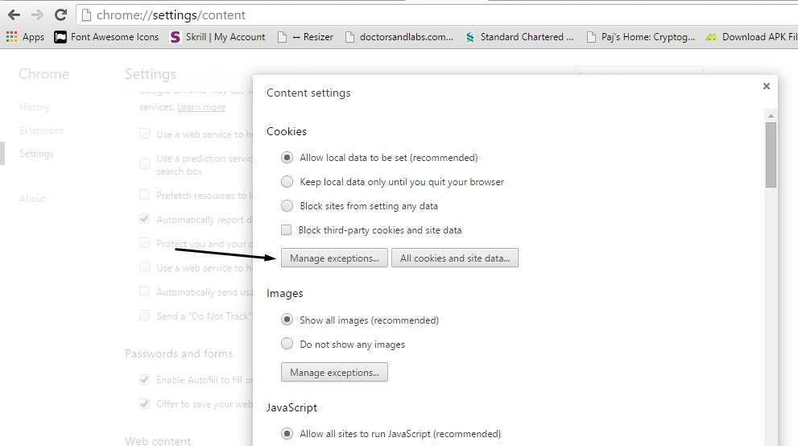
Task: Check Block third-party cookies and site data
Action: click(x=287, y=230)
